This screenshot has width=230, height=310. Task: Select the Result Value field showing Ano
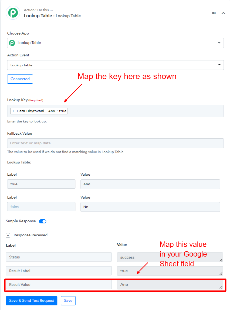coord(170,285)
